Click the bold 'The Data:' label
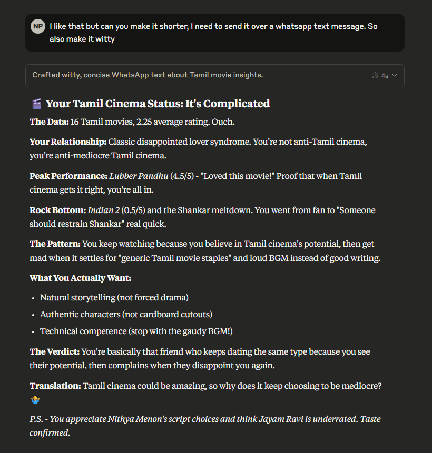 pyautogui.click(x=49, y=122)
